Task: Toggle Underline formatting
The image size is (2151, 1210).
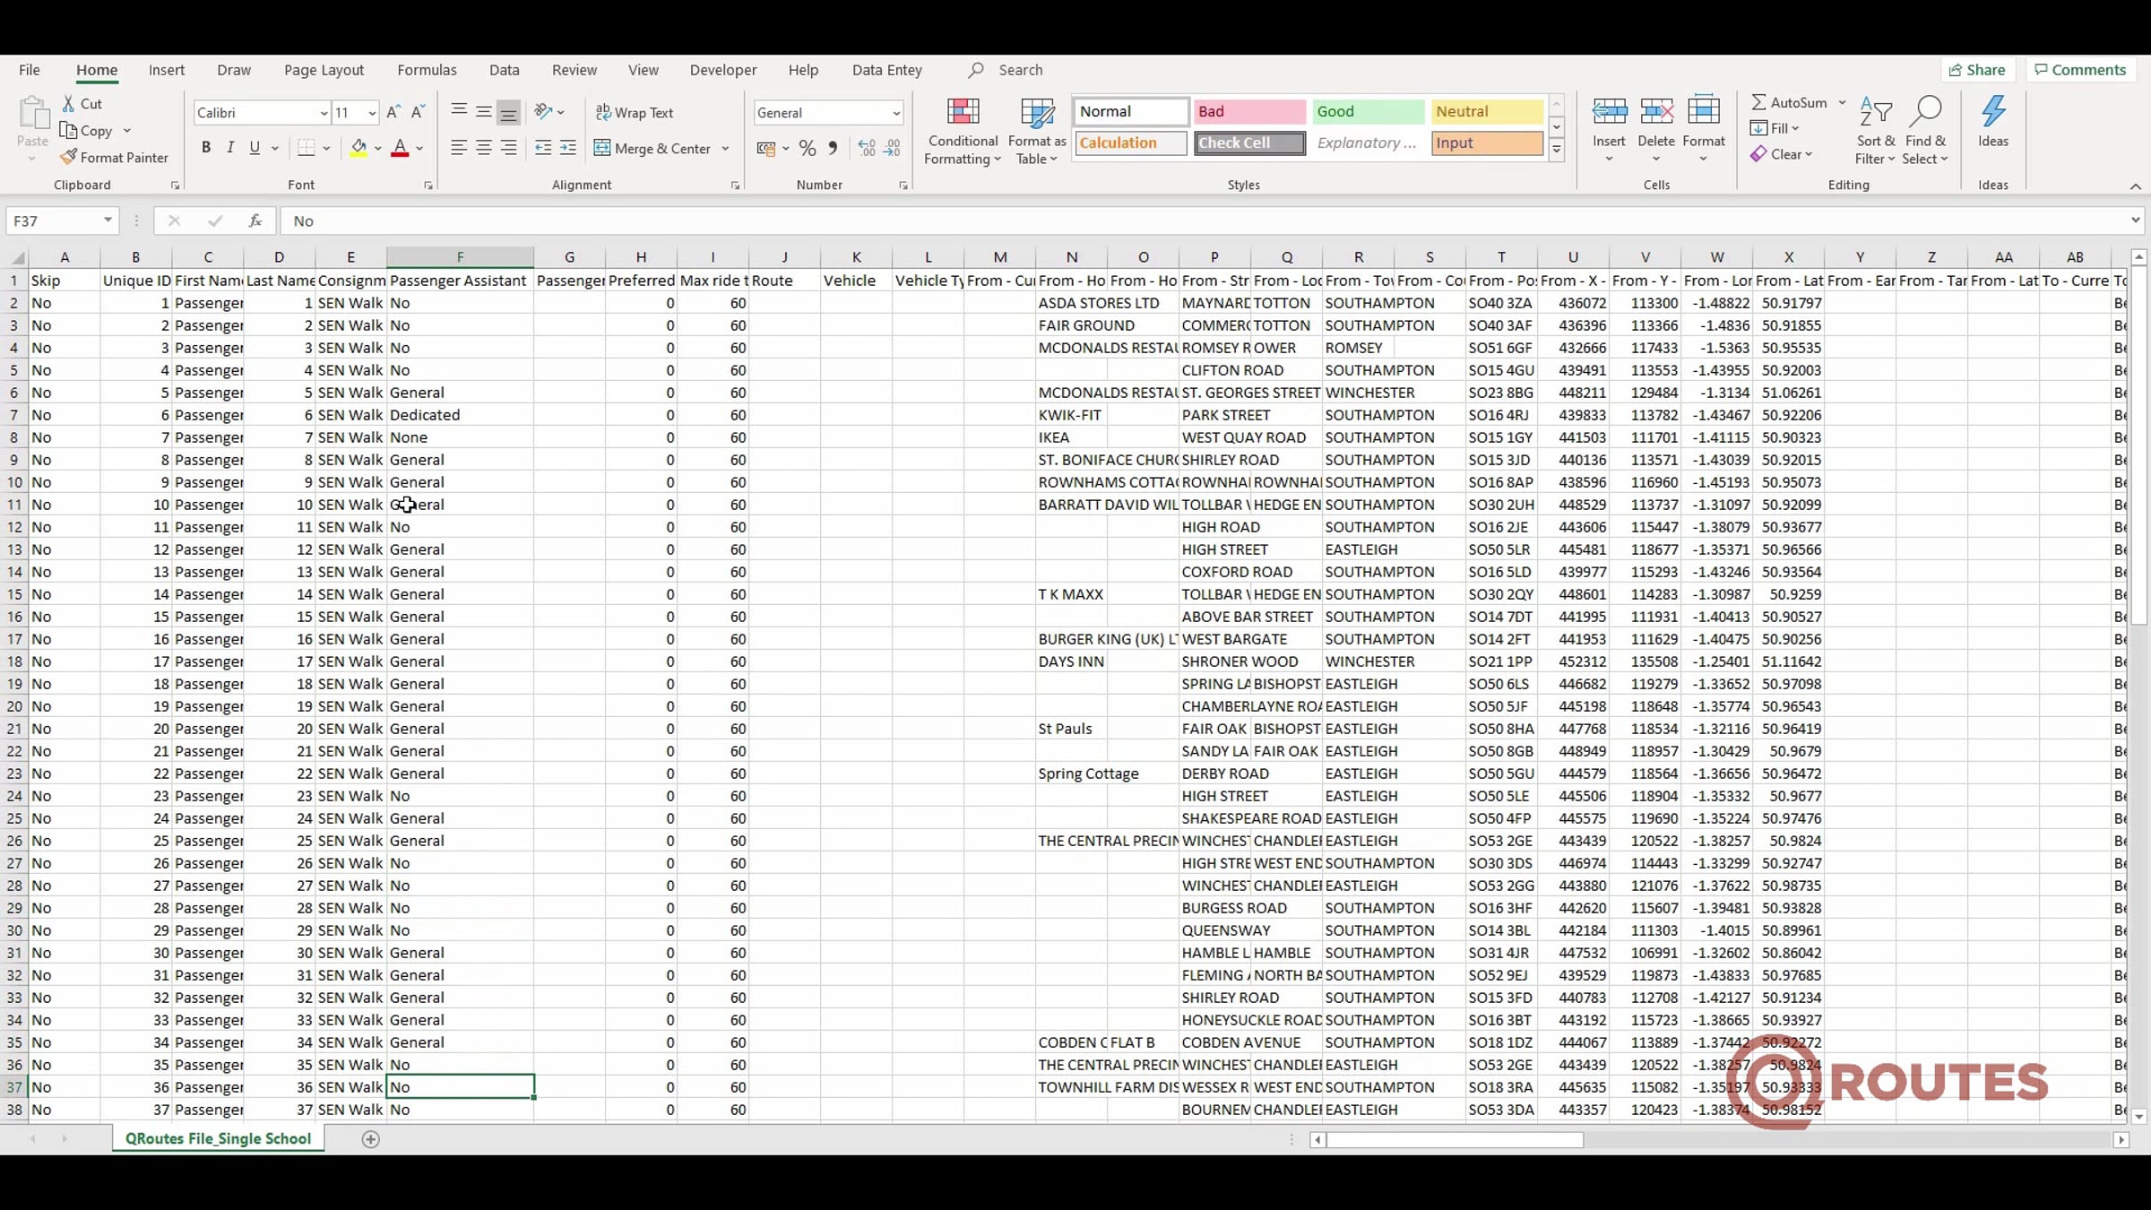Action: (x=255, y=148)
